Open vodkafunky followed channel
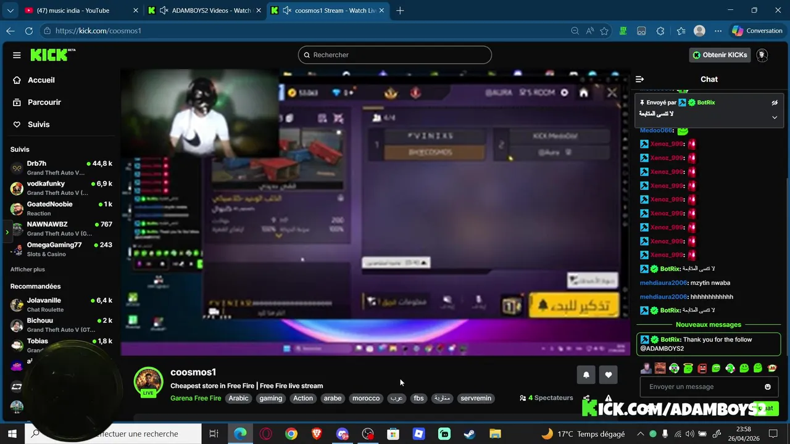This screenshot has width=790, height=444. (61, 188)
